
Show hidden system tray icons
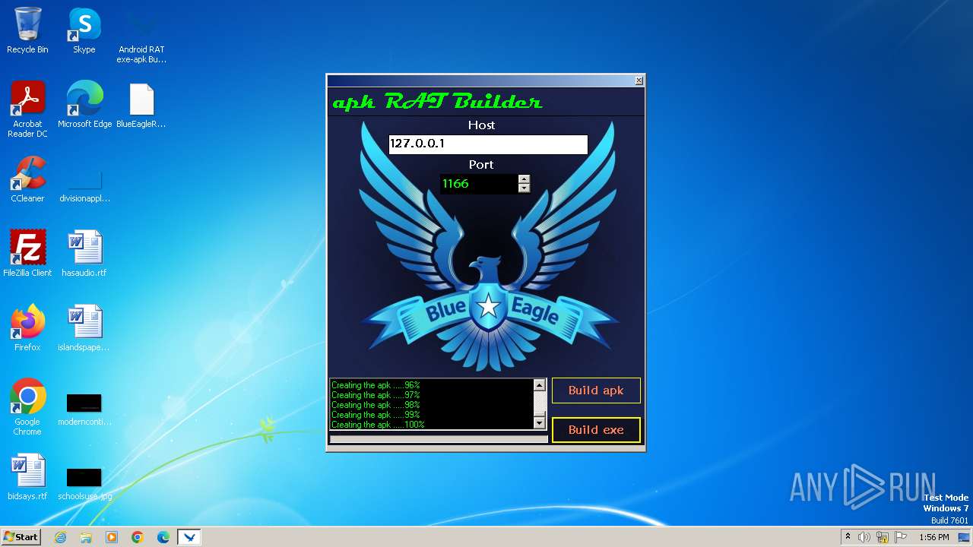pos(848,537)
